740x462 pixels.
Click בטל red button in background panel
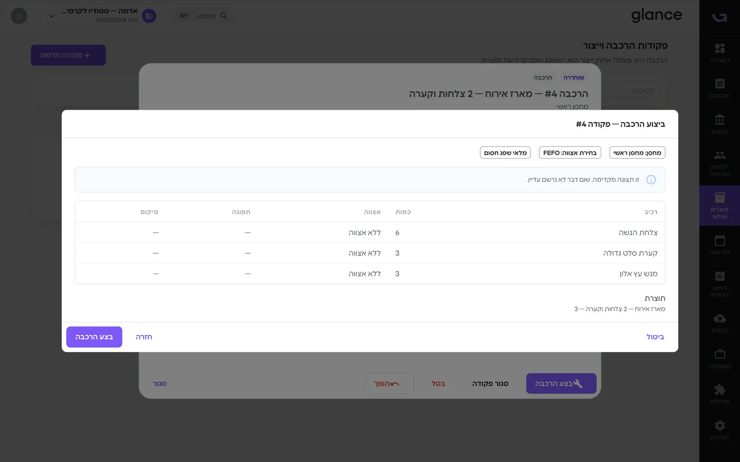438,383
